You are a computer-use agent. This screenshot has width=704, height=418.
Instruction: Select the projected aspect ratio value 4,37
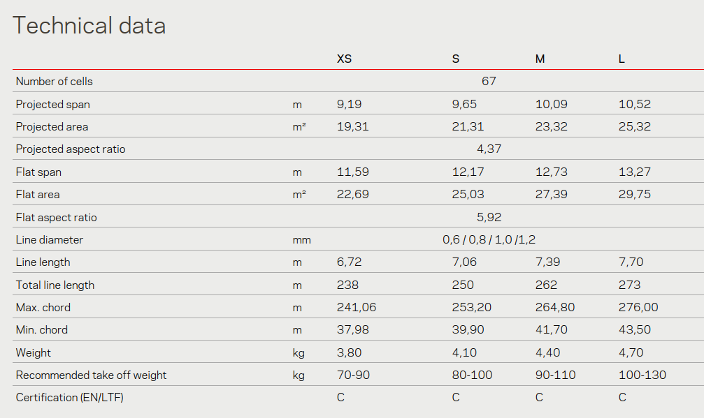click(489, 149)
